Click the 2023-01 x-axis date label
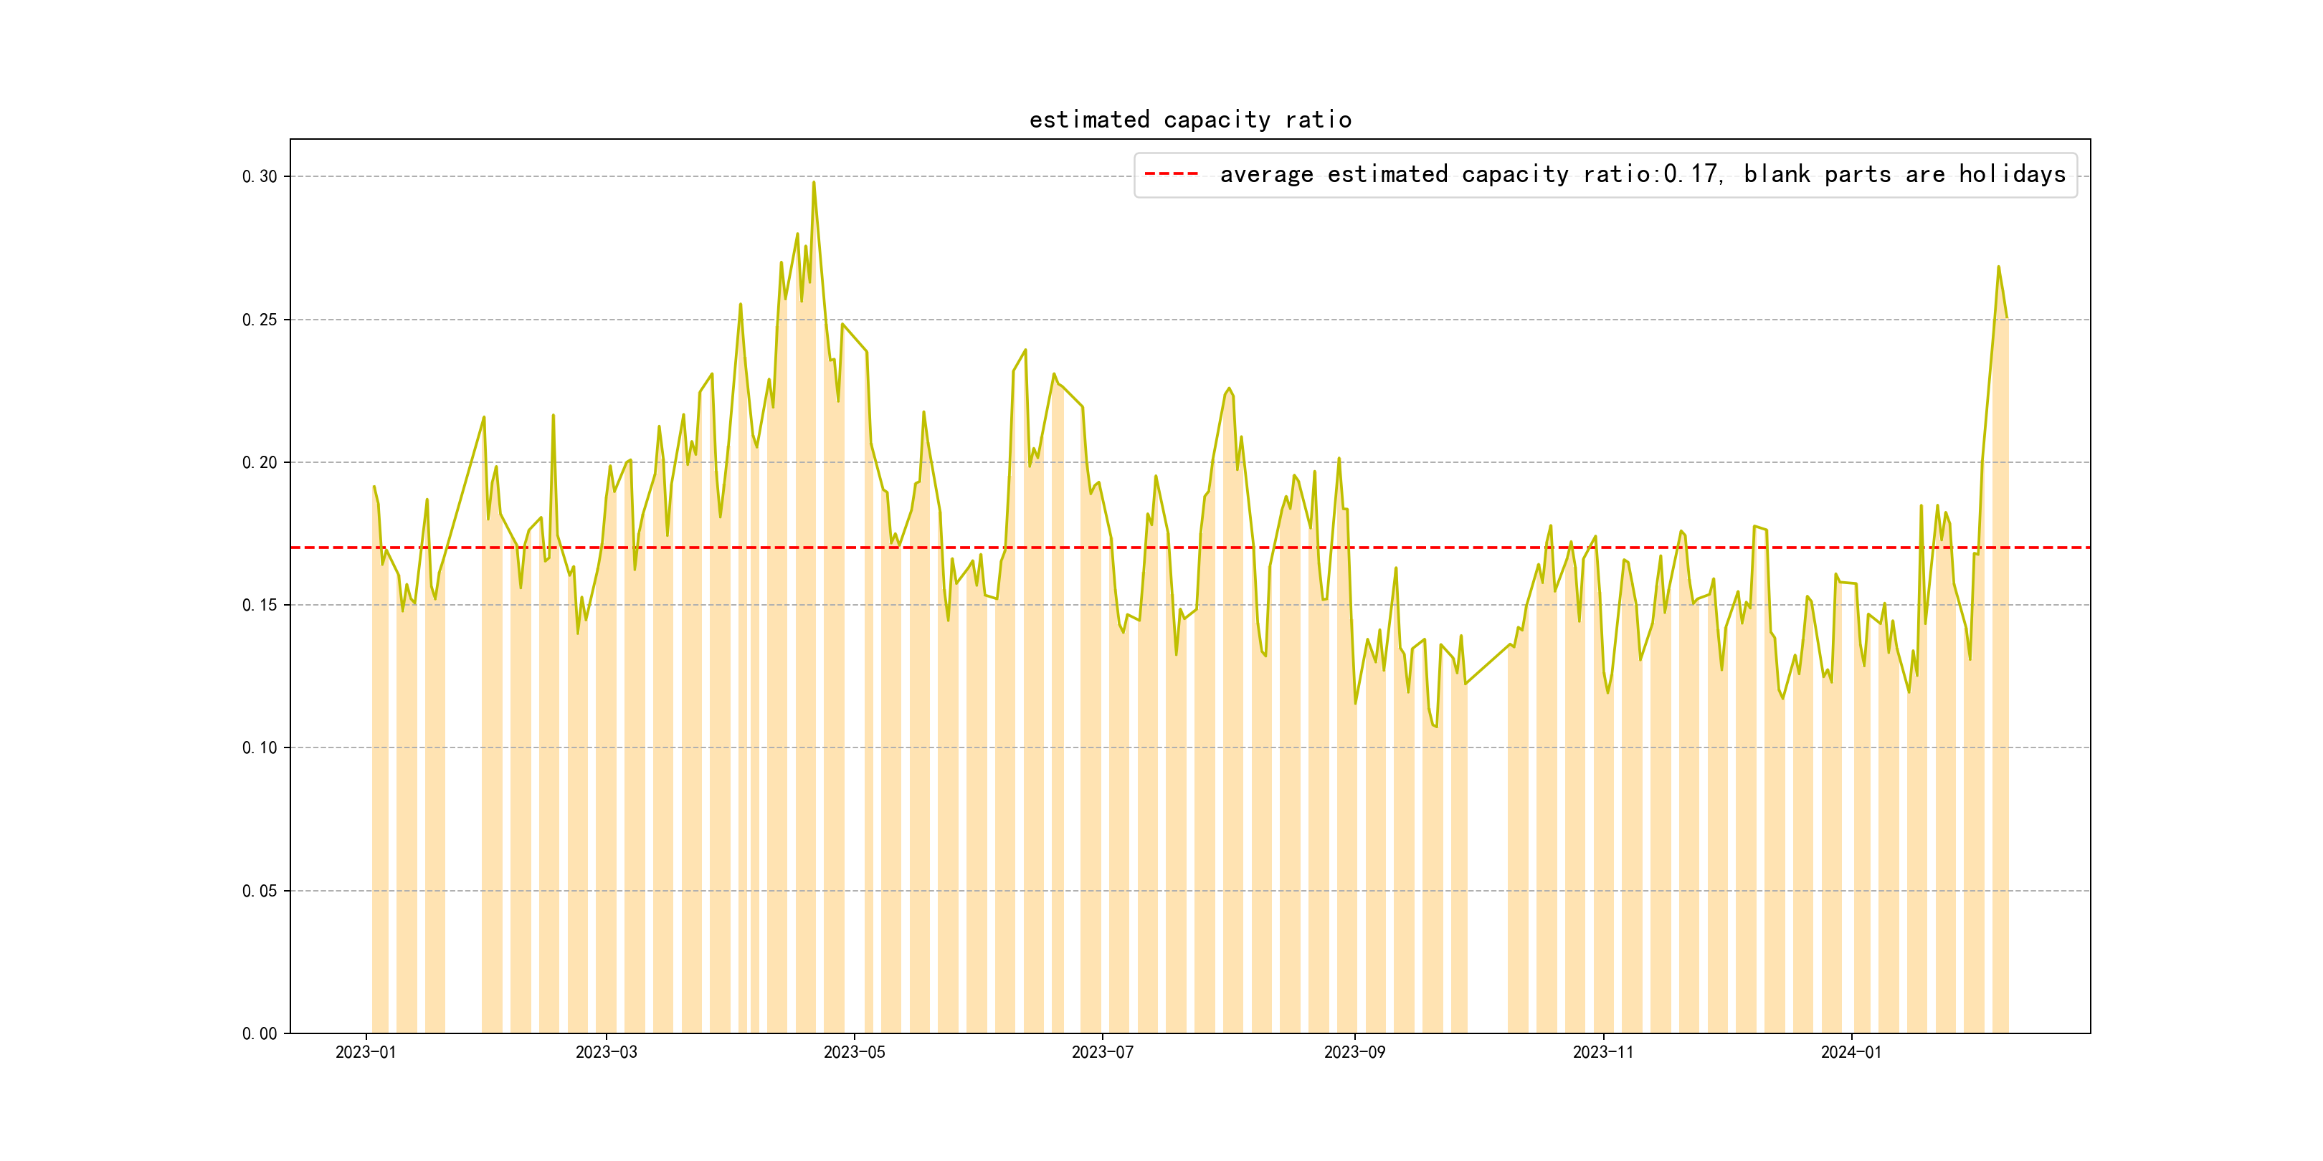The image size is (2323, 1161). coord(365,1052)
